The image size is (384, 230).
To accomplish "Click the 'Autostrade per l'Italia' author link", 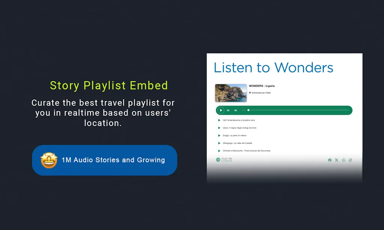I will 261,93.
